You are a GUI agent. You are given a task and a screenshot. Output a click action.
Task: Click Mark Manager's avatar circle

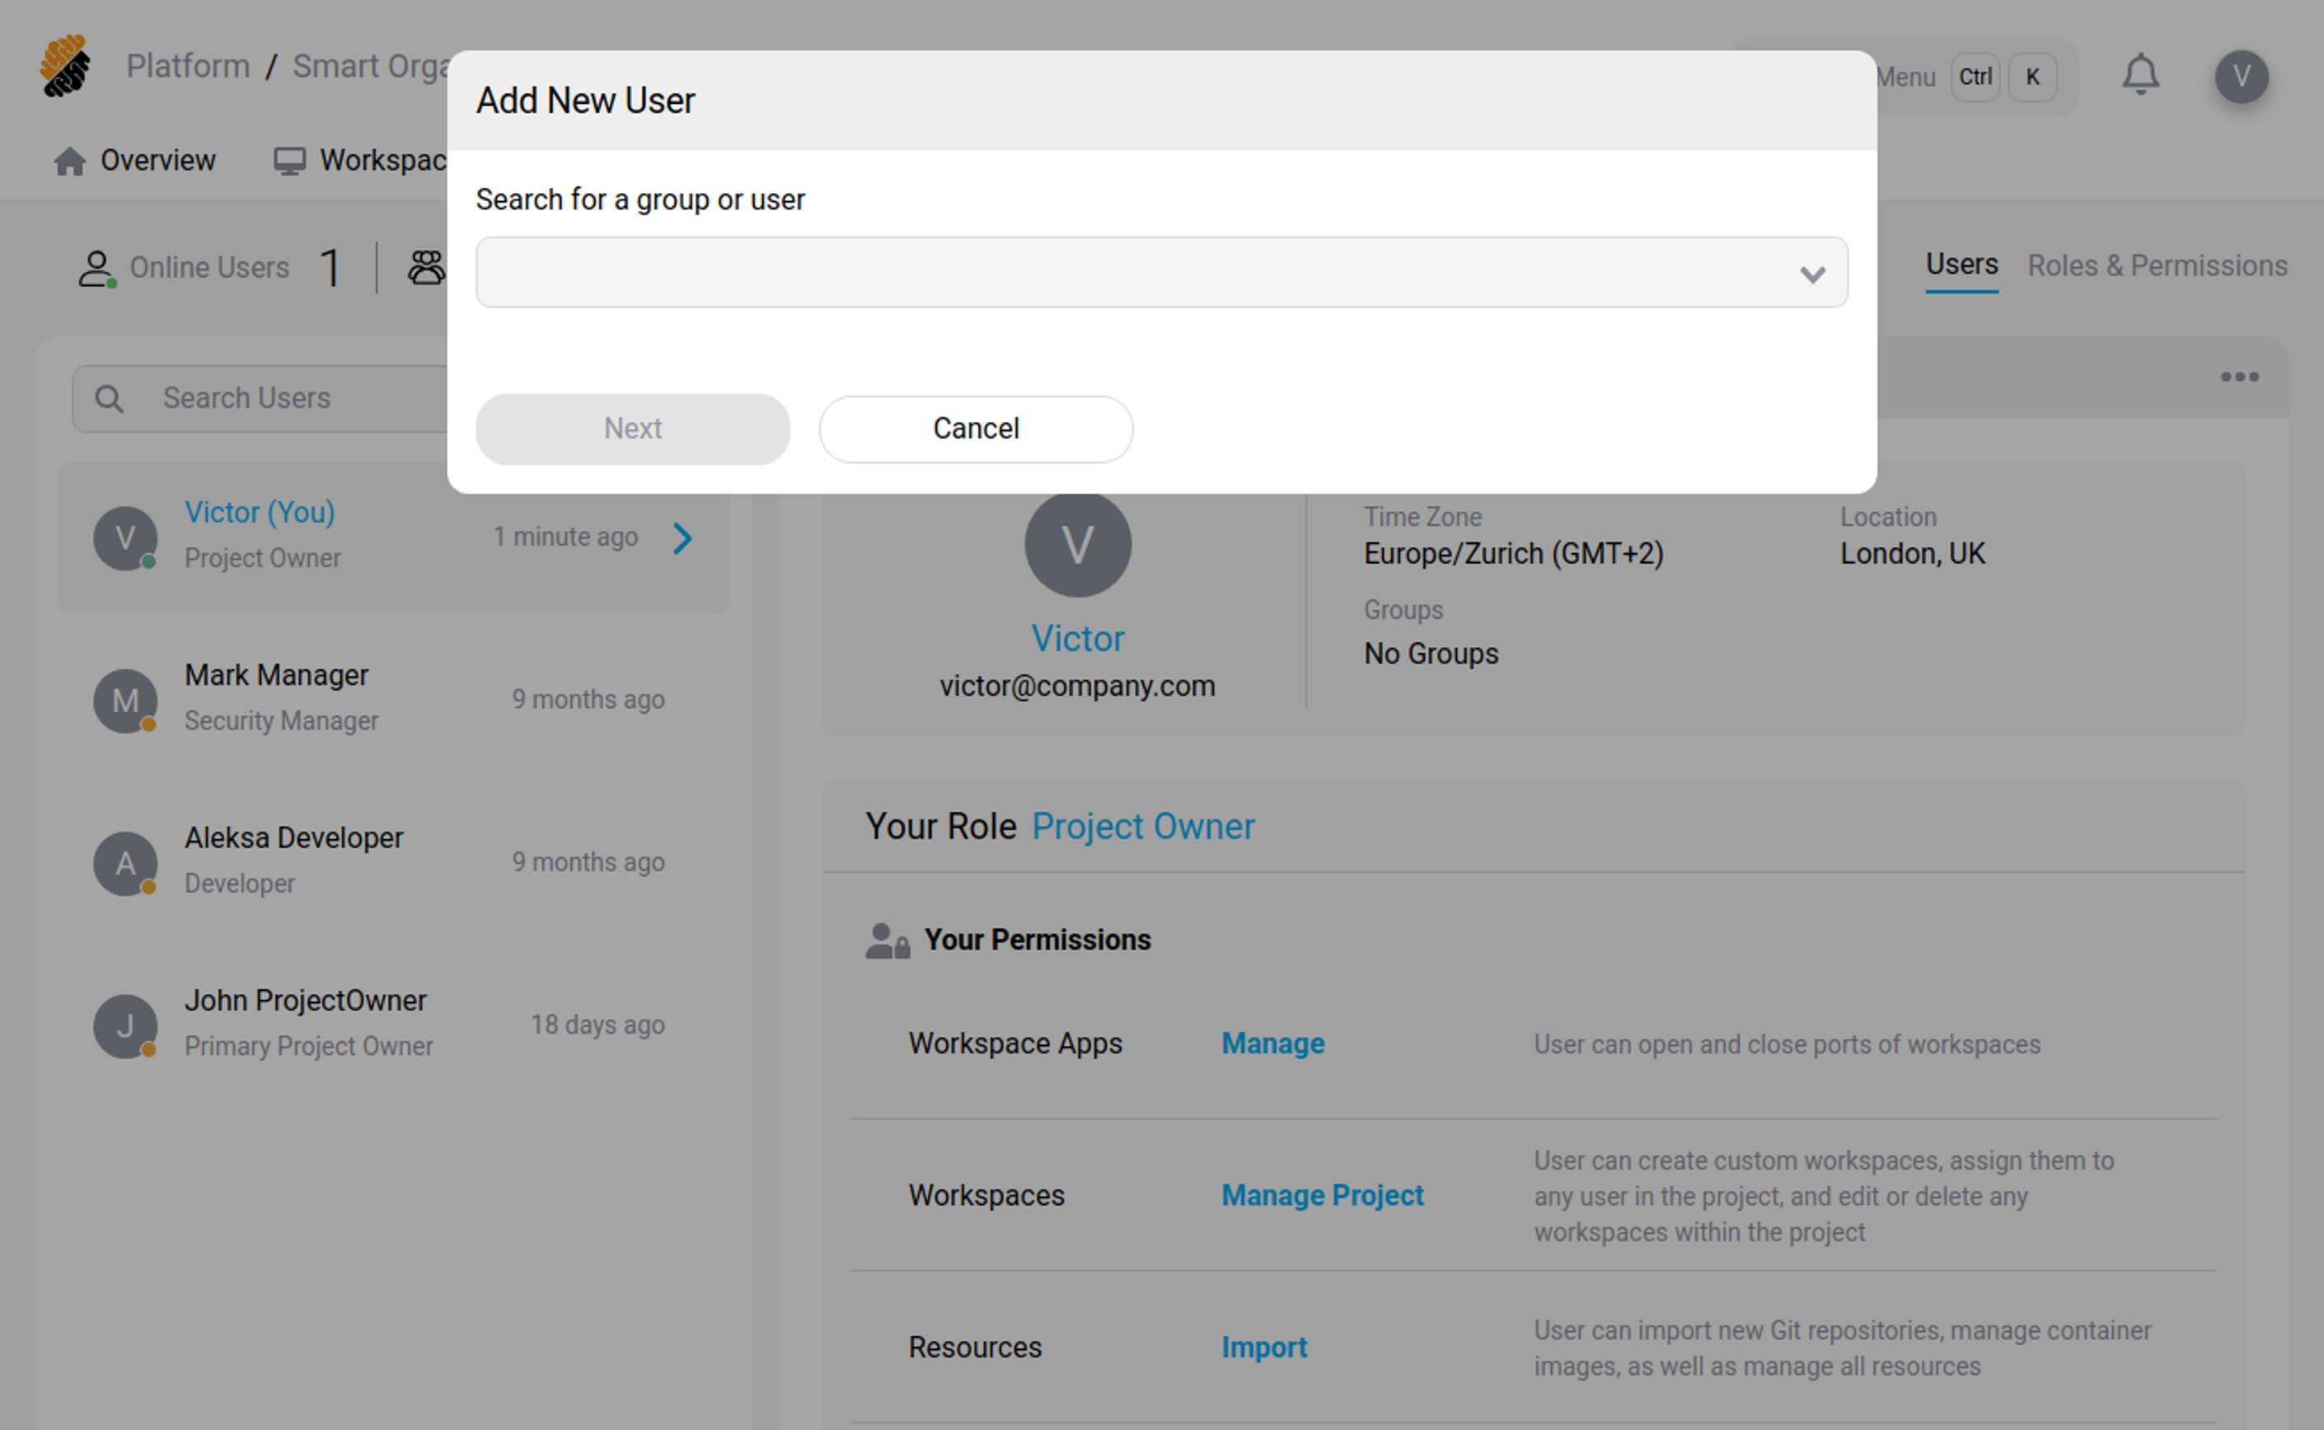(124, 700)
